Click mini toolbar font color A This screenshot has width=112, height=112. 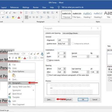[25, 58]
